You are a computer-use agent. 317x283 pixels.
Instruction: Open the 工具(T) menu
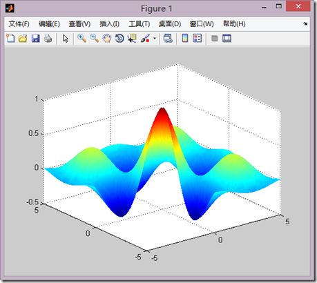139,23
